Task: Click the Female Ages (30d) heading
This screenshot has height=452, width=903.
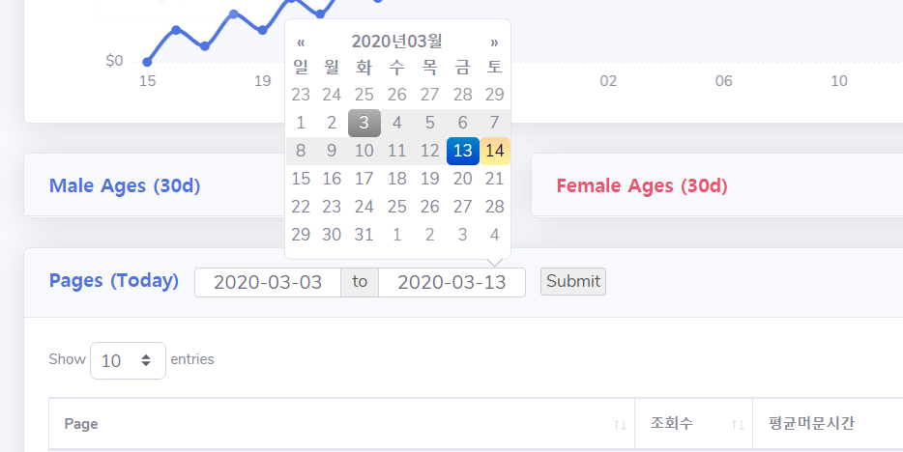Action: 642,185
